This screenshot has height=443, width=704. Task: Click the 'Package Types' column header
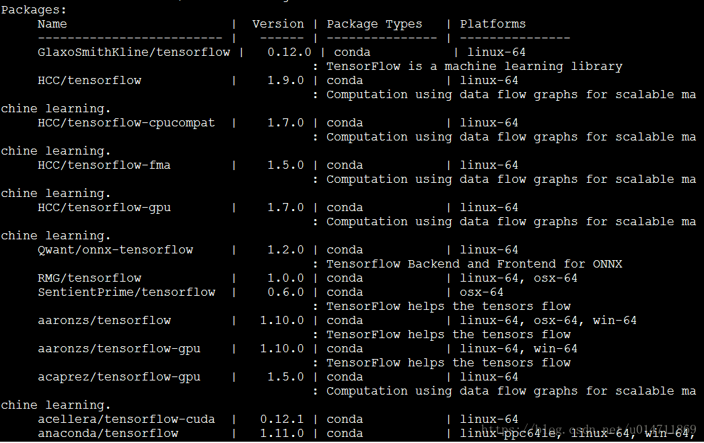tap(374, 24)
